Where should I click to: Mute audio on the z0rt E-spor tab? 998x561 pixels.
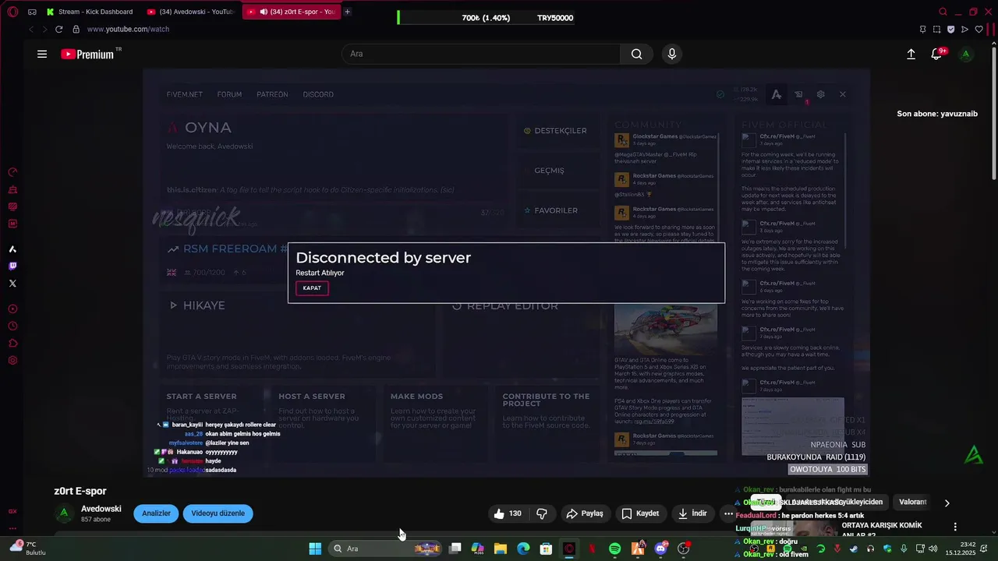[264, 12]
